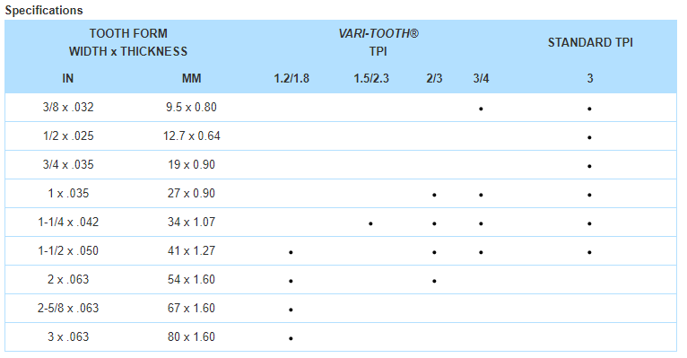This screenshot has height=358, width=687.
Task: Click the 12.7 x 0.64 metric cell
Action: tap(191, 135)
